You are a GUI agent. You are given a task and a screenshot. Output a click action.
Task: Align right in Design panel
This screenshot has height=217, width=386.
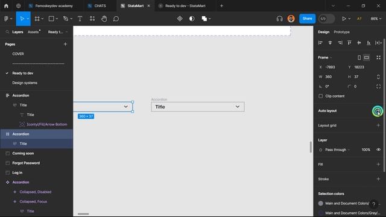click(340, 43)
